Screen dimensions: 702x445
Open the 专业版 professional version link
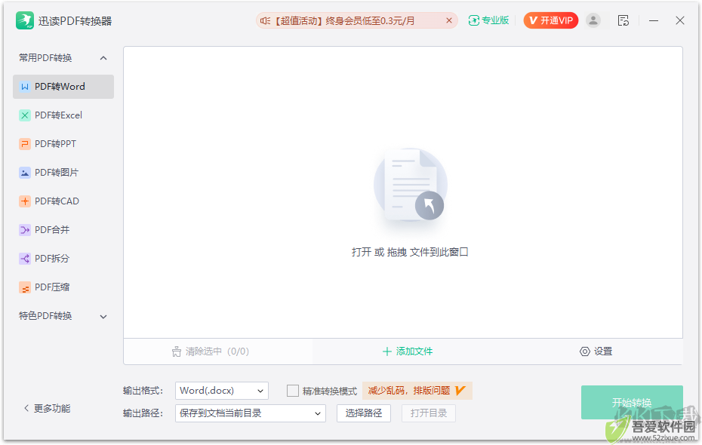point(488,20)
